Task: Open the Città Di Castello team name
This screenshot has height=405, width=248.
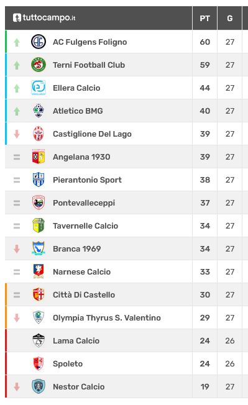Action: pyautogui.click(x=84, y=294)
